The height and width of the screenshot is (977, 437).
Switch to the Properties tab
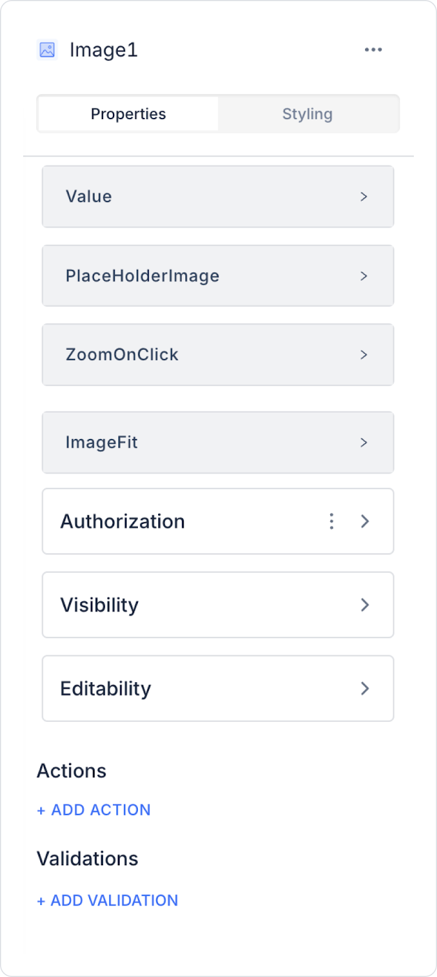click(x=128, y=114)
